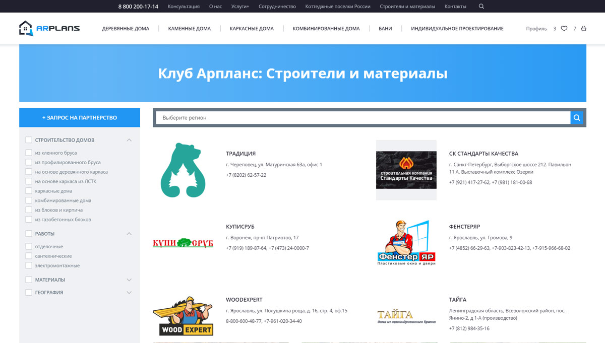Call the 8 800 200-17-14 number

click(138, 7)
